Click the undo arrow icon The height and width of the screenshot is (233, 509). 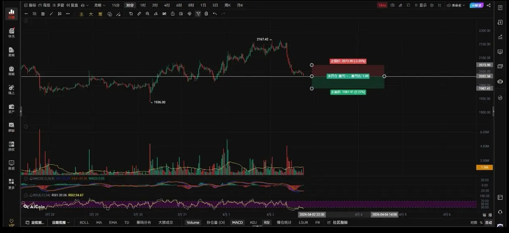click(215, 14)
